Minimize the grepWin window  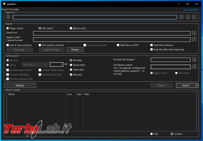[179, 4]
